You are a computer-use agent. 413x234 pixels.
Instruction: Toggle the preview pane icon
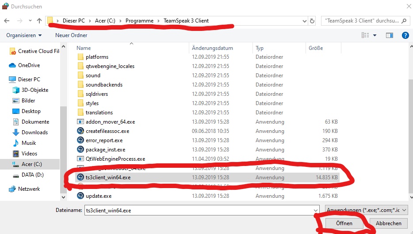pyautogui.click(x=390, y=35)
